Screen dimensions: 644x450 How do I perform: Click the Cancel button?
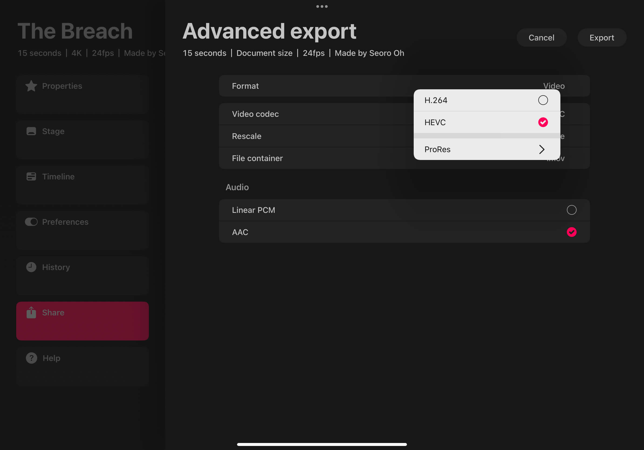541,37
